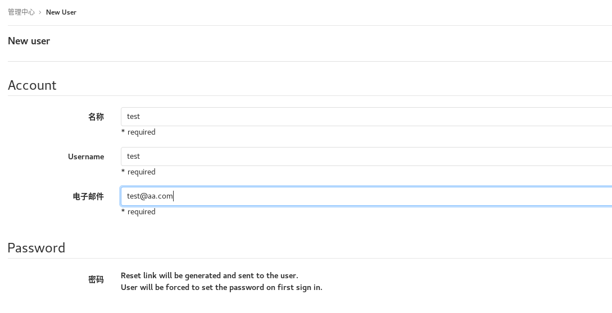Click the required hint under Username
Screen dimensions: 612x313
pos(139,172)
